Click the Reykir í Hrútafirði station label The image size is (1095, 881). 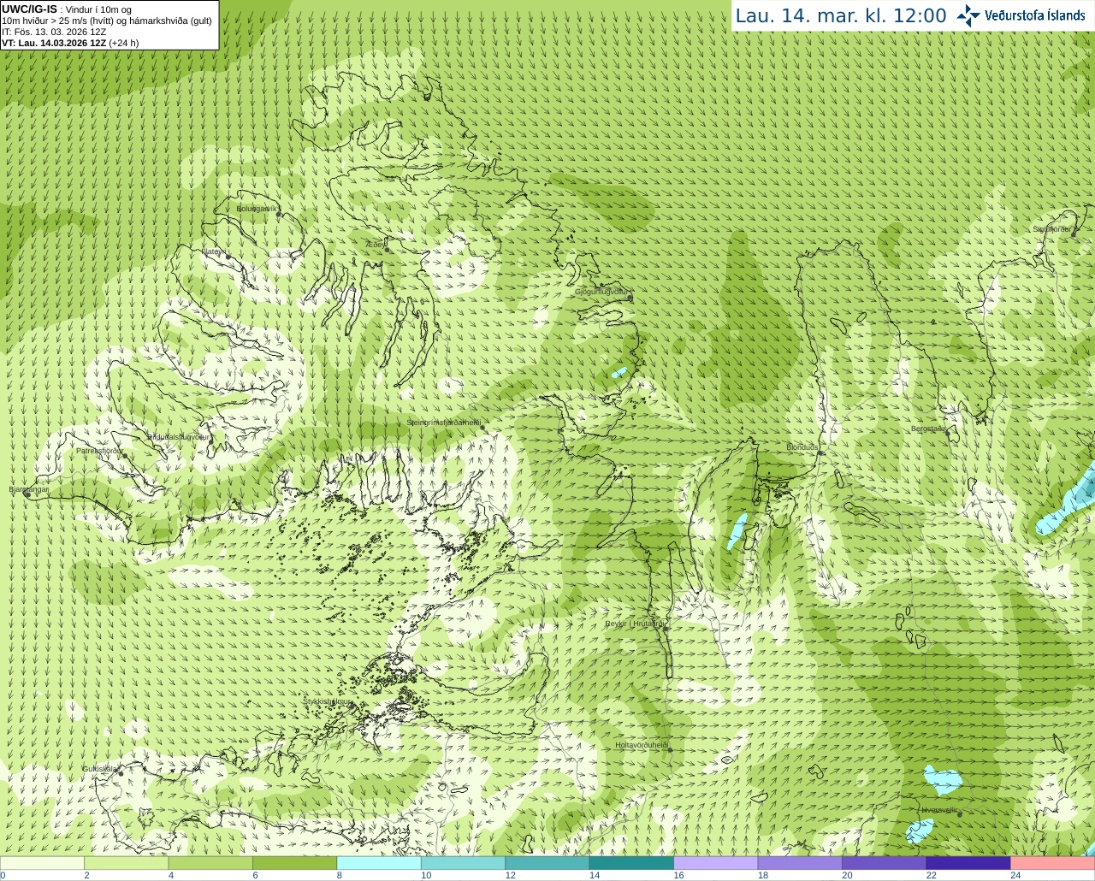[634, 624]
